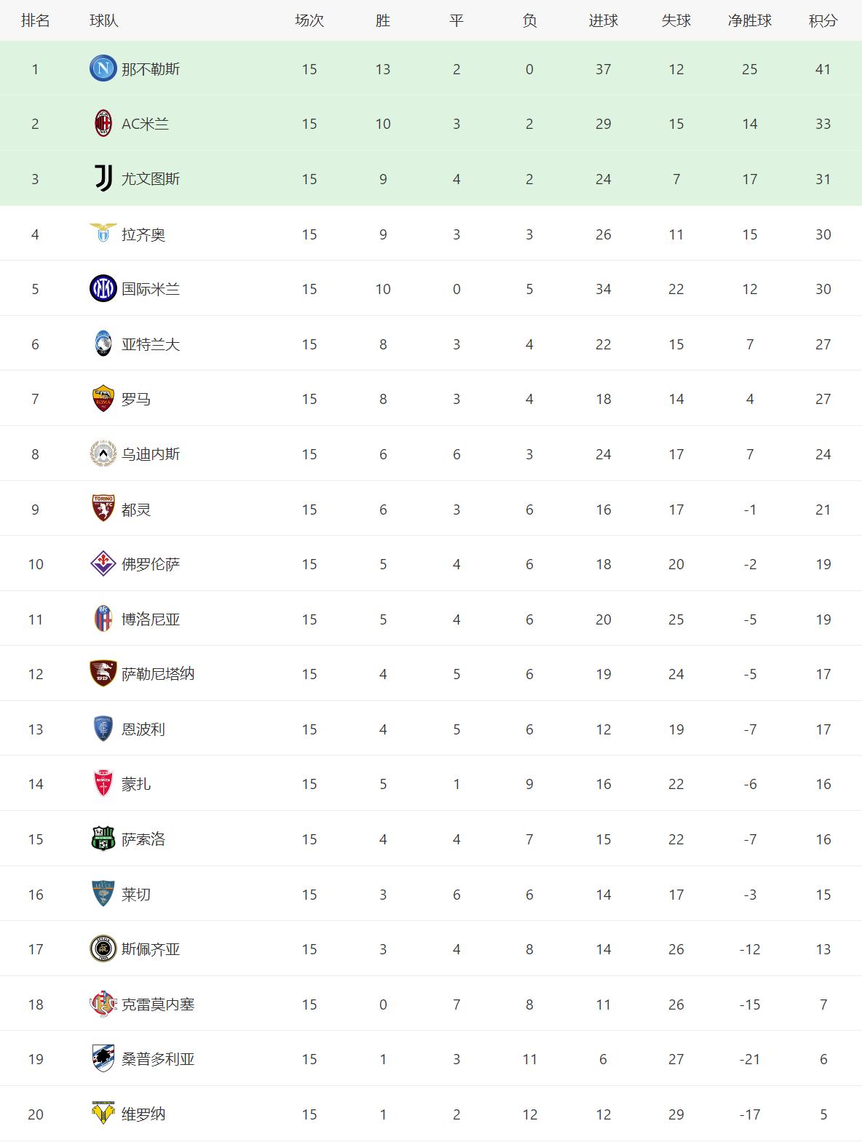This screenshot has width=862, height=1145.
Task: Click the AS Roma crest icon
Action: 103,399
